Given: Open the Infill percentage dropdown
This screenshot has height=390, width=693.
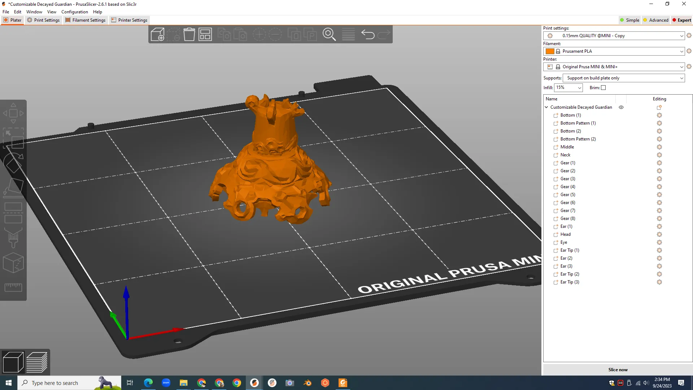Looking at the screenshot, I should pos(568,88).
